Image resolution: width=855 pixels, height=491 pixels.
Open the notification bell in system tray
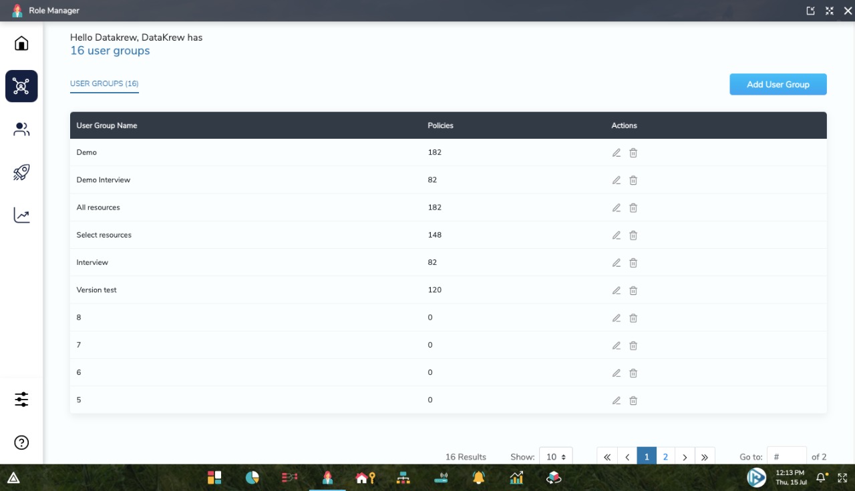[821, 478]
